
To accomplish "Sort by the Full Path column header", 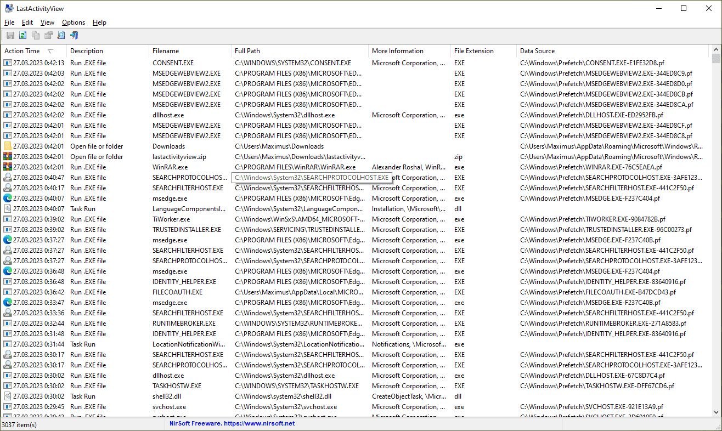I will (x=300, y=51).
